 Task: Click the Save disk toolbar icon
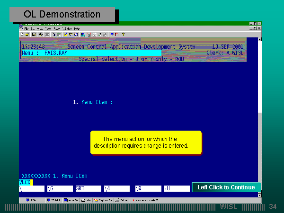[x=33, y=35]
